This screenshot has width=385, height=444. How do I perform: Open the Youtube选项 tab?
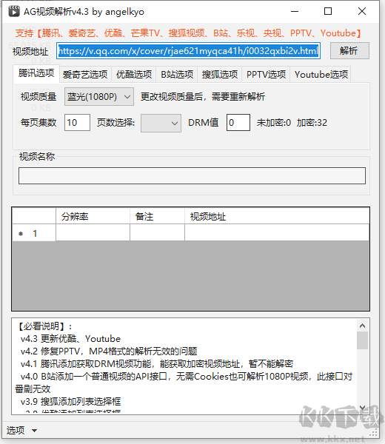point(321,75)
